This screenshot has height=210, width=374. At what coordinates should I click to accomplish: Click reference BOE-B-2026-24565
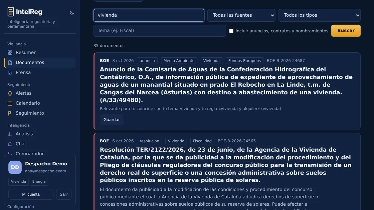pos(237,141)
